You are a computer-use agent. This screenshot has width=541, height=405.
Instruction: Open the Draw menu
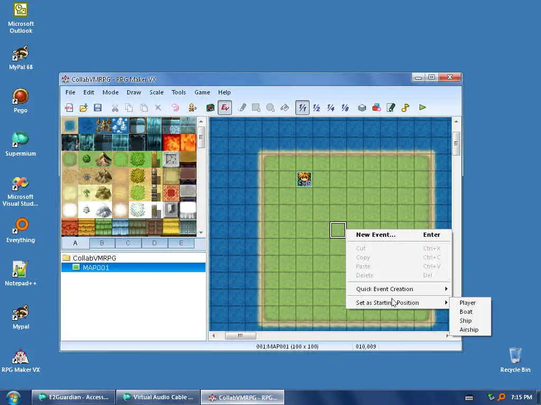click(134, 92)
